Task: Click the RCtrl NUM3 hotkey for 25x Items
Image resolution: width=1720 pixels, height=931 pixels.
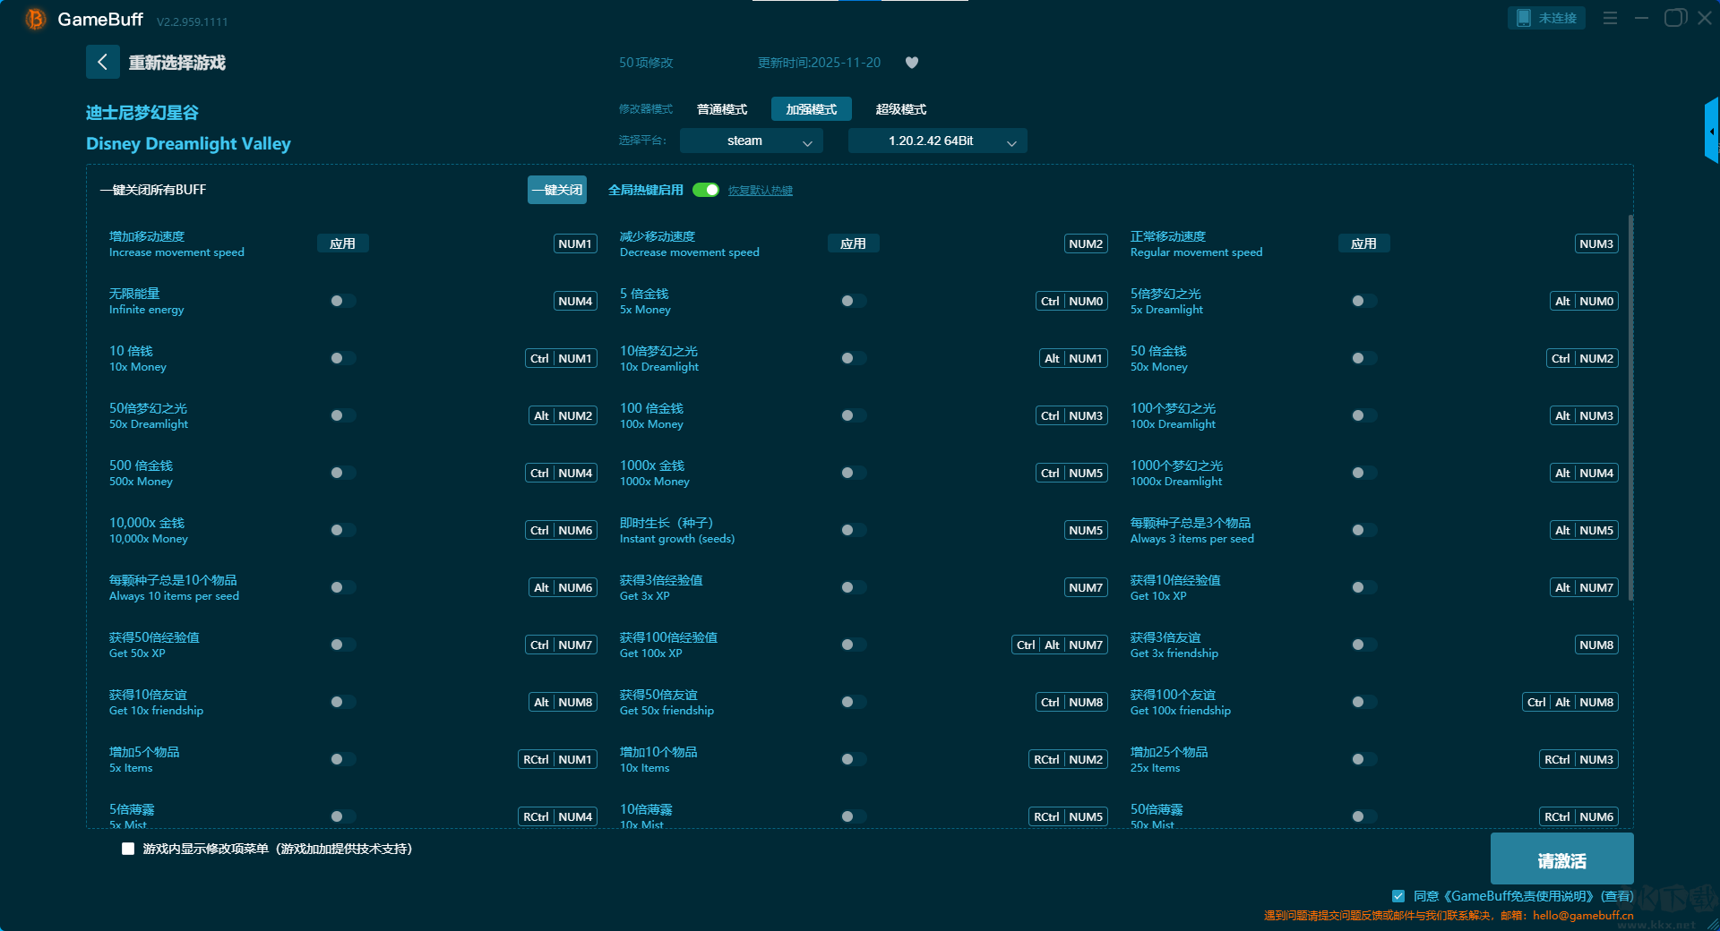Action: [1579, 759]
